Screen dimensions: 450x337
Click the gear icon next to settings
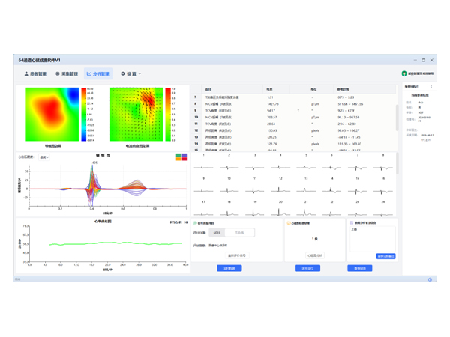pyautogui.click(x=123, y=73)
